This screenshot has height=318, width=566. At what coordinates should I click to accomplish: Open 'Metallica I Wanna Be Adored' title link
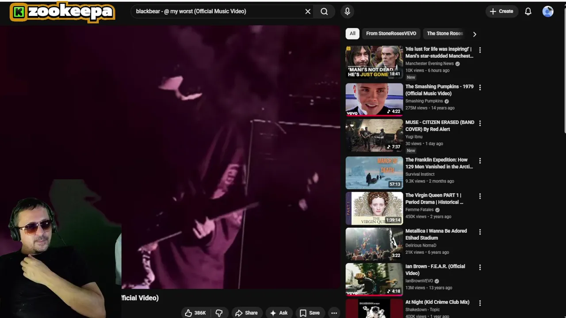tap(436, 235)
